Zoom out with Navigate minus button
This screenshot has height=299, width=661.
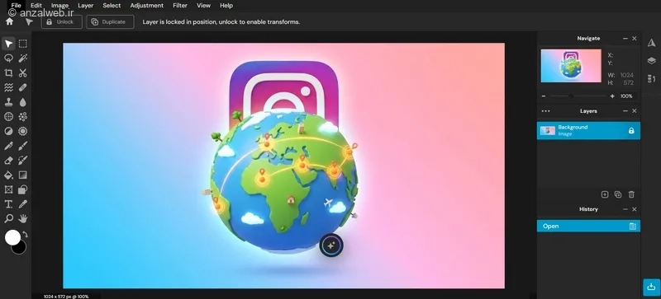[x=544, y=96]
